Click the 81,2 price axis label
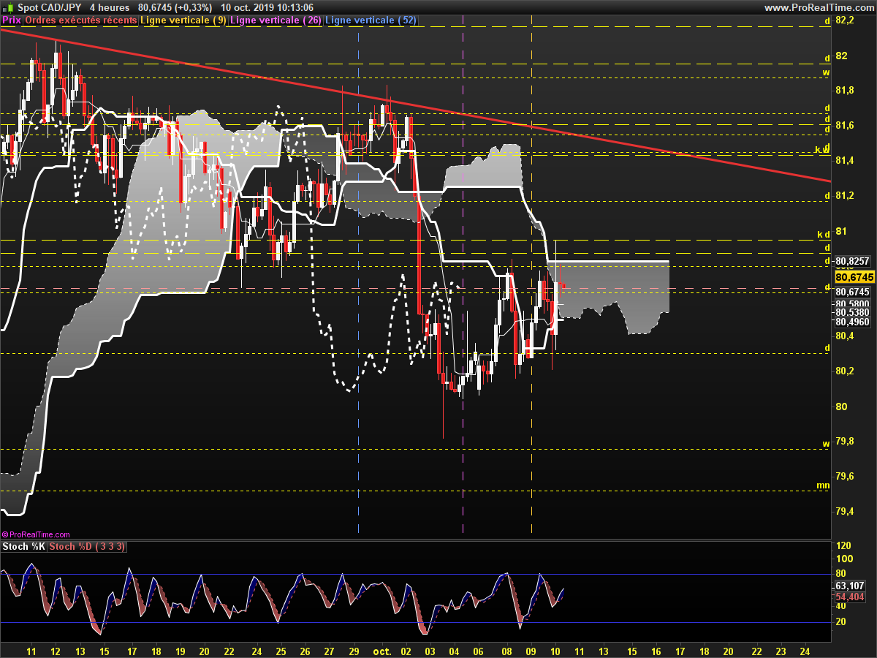 click(845, 196)
